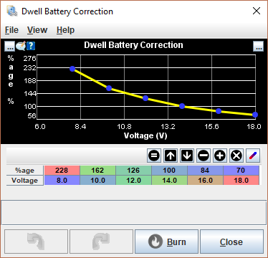Click the notes speech-bubble icon
This screenshot has width=268, height=258.
[x=21, y=46]
